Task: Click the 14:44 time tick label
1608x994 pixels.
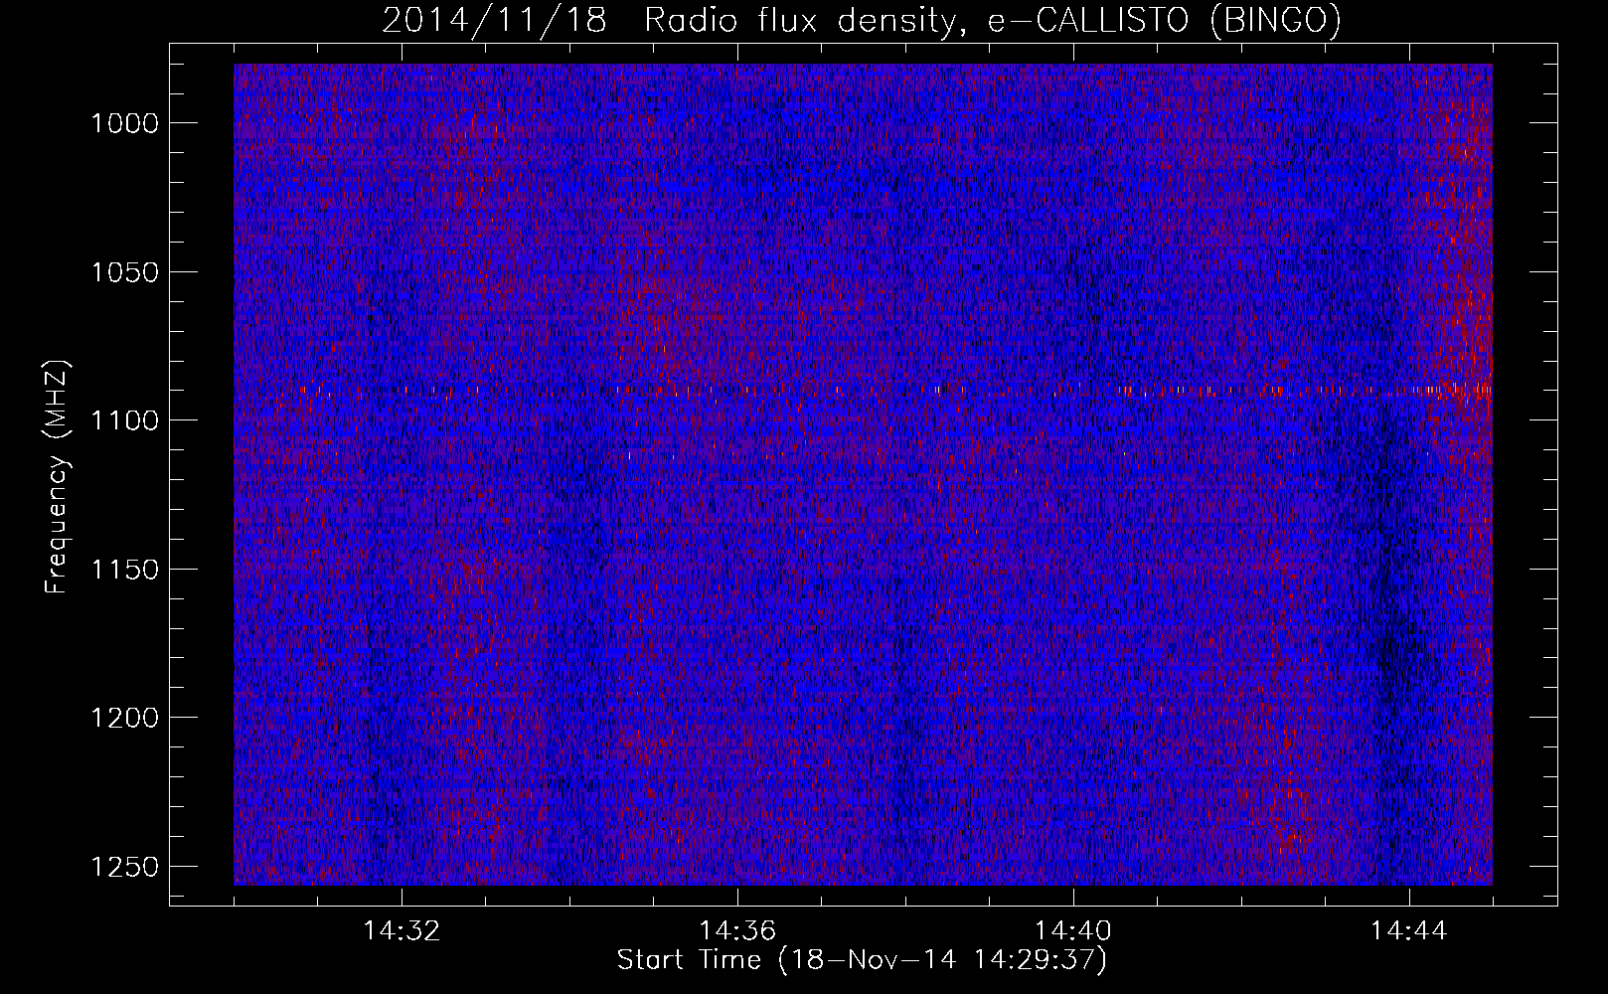Action: click(1409, 931)
